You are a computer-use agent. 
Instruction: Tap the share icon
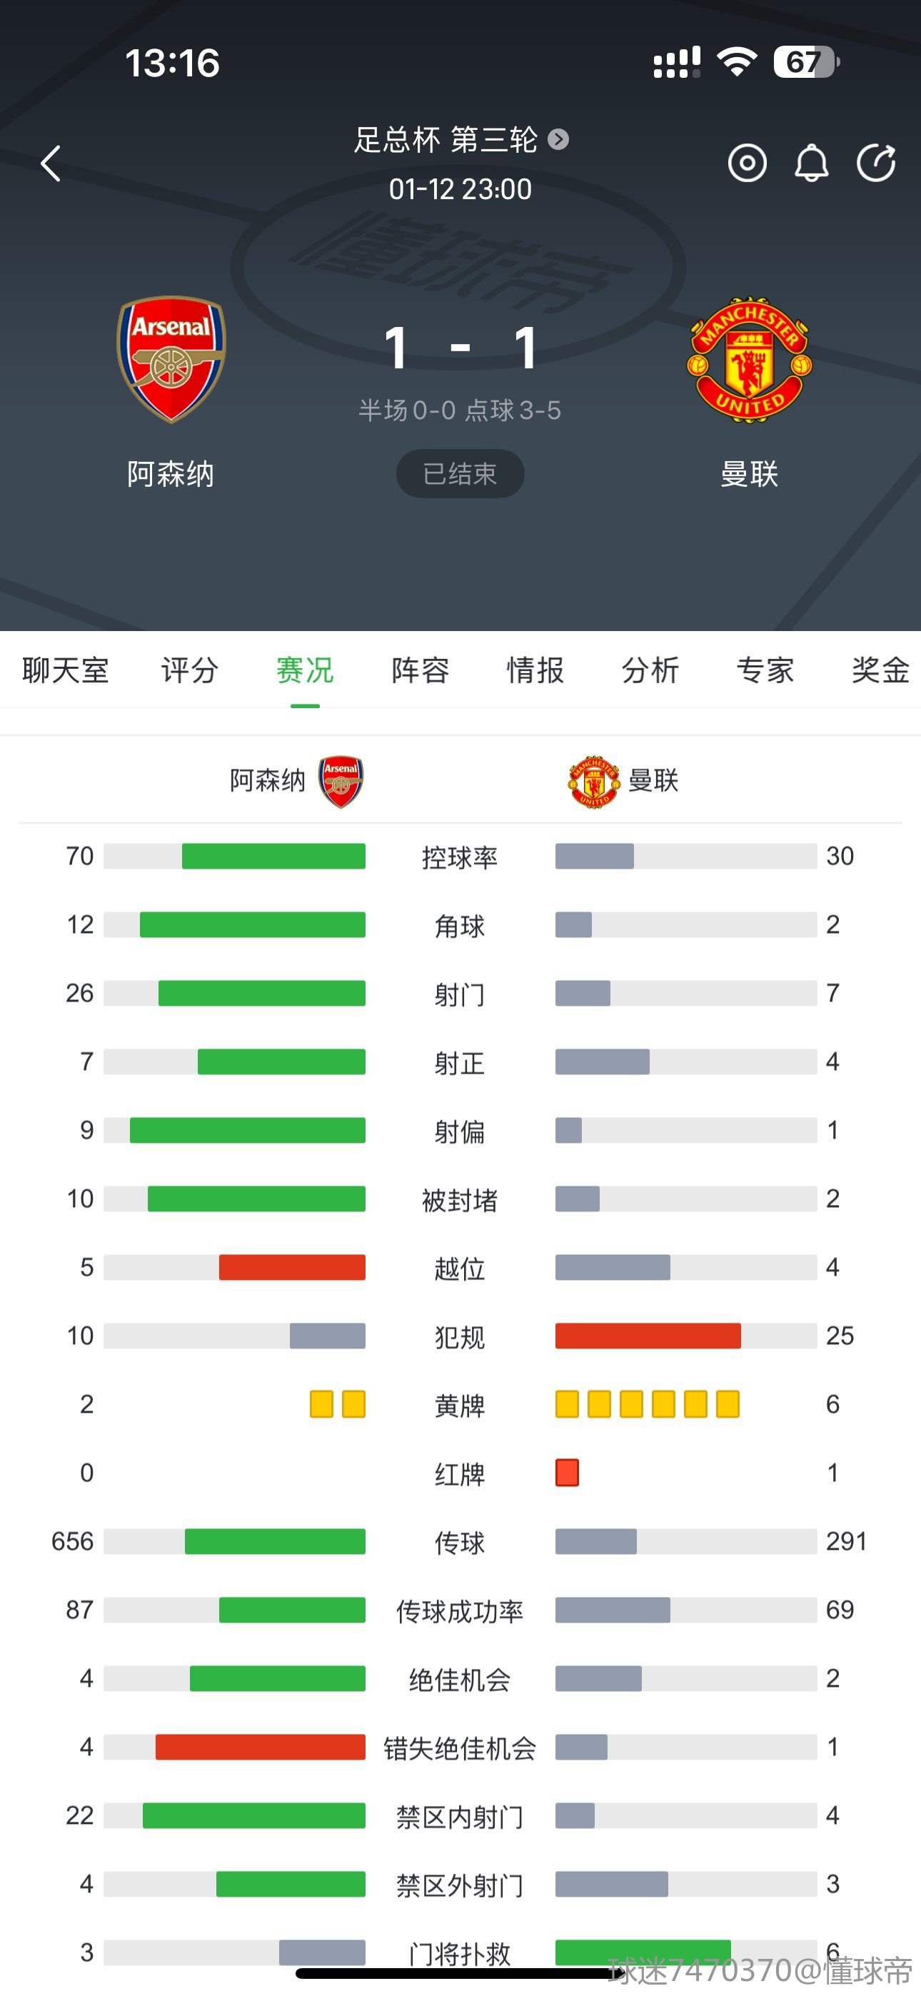(x=876, y=163)
